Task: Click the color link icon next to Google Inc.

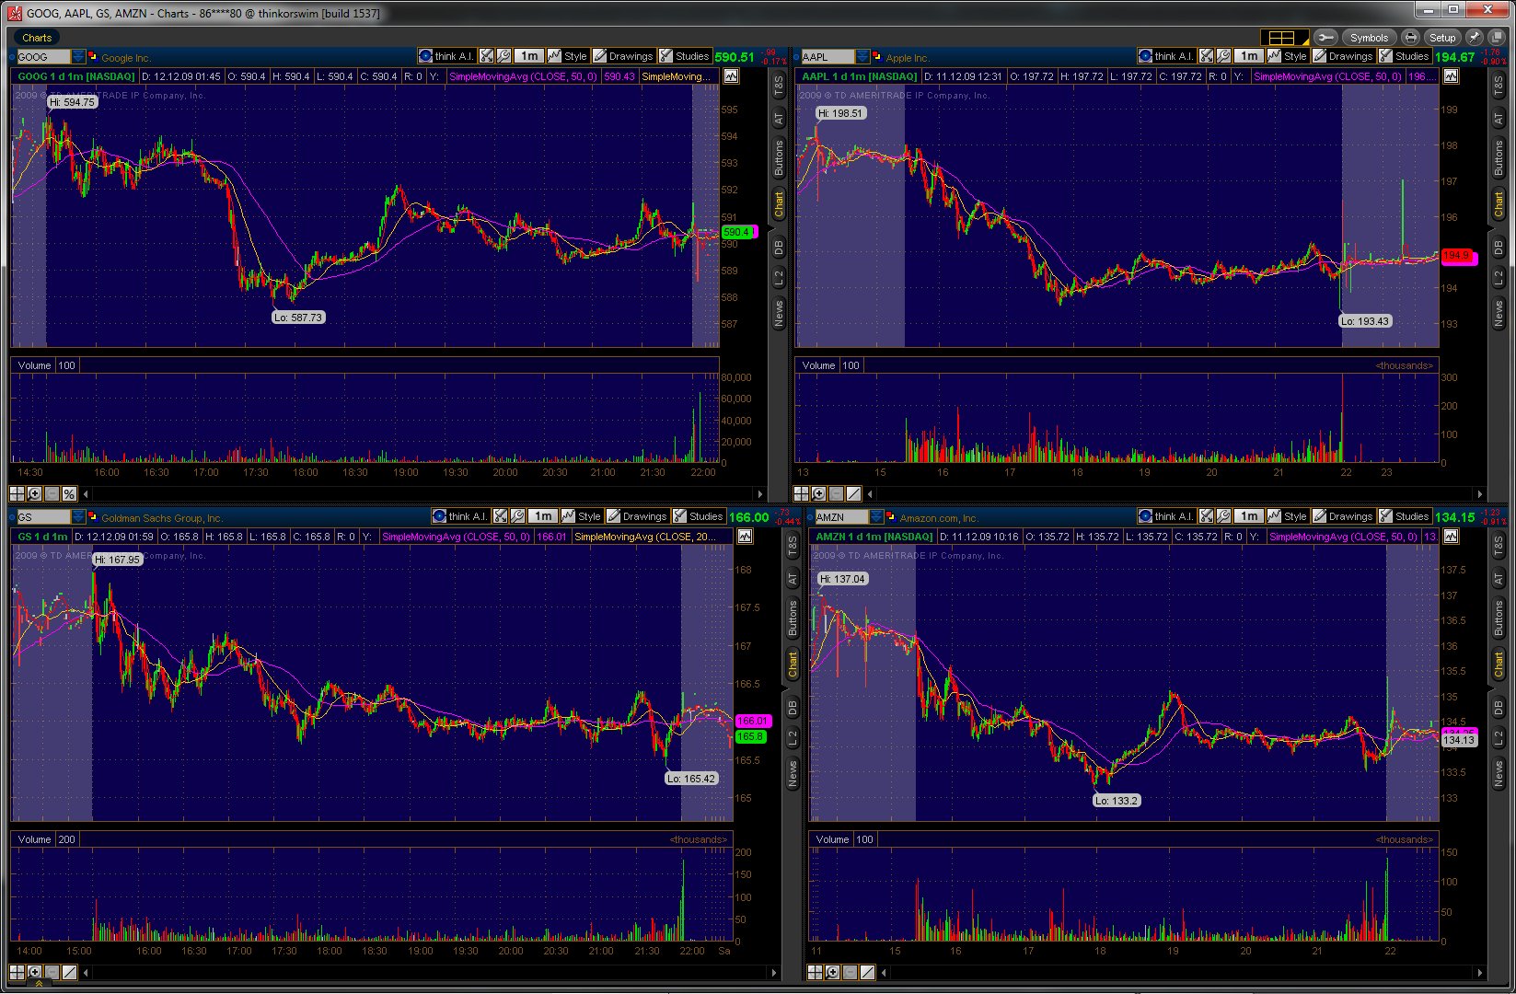Action: click(x=93, y=57)
